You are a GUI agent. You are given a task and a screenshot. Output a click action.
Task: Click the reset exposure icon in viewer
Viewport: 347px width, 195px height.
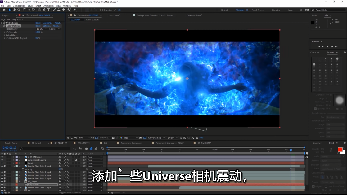point(197,138)
